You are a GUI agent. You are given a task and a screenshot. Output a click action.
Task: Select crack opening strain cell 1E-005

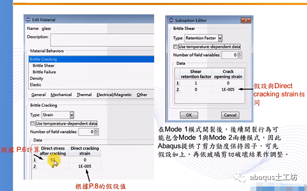pos(228,90)
